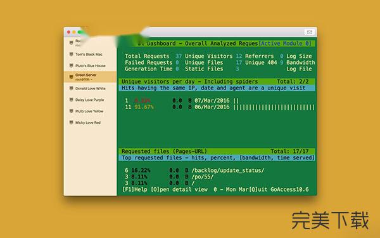This screenshot has height=238, width=380.
Task: Click the Total: 2/2 counter
Action: (293, 82)
